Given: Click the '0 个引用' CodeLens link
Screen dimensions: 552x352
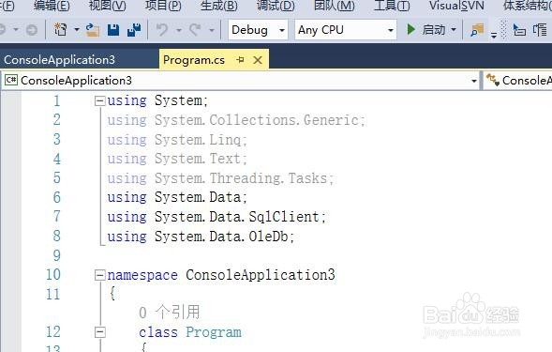Looking at the screenshot, I should [x=170, y=313].
